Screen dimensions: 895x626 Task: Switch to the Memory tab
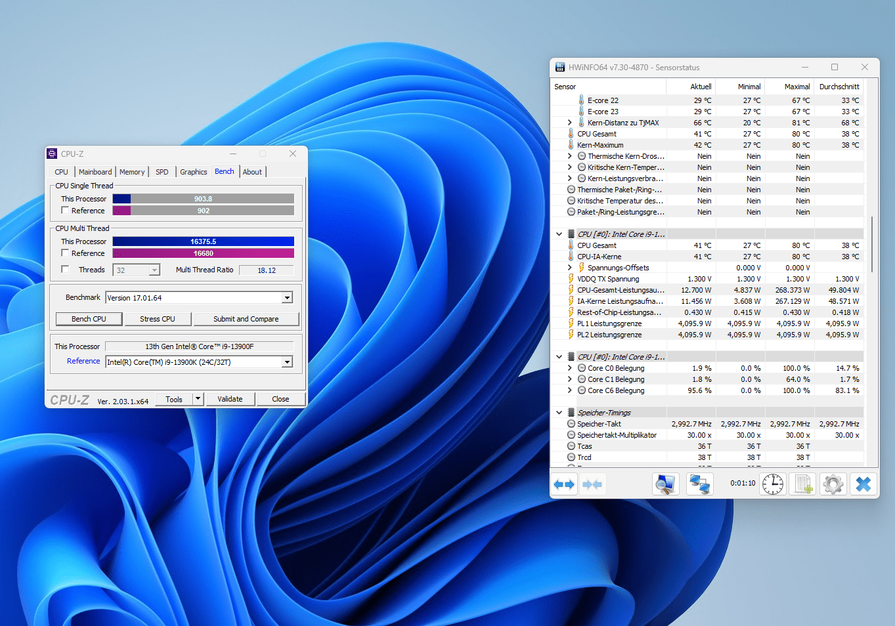pyautogui.click(x=132, y=172)
